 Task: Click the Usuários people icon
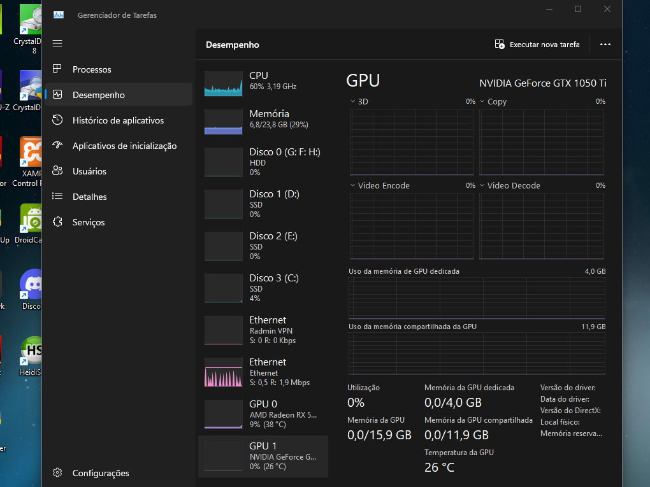pos(57,171)
